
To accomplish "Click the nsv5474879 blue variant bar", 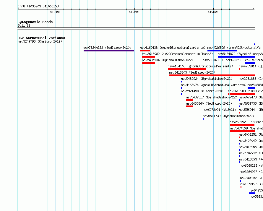I will click(x=236, y=57).
